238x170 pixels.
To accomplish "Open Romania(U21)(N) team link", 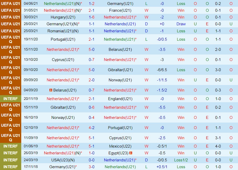I will (x=63, y=31).
